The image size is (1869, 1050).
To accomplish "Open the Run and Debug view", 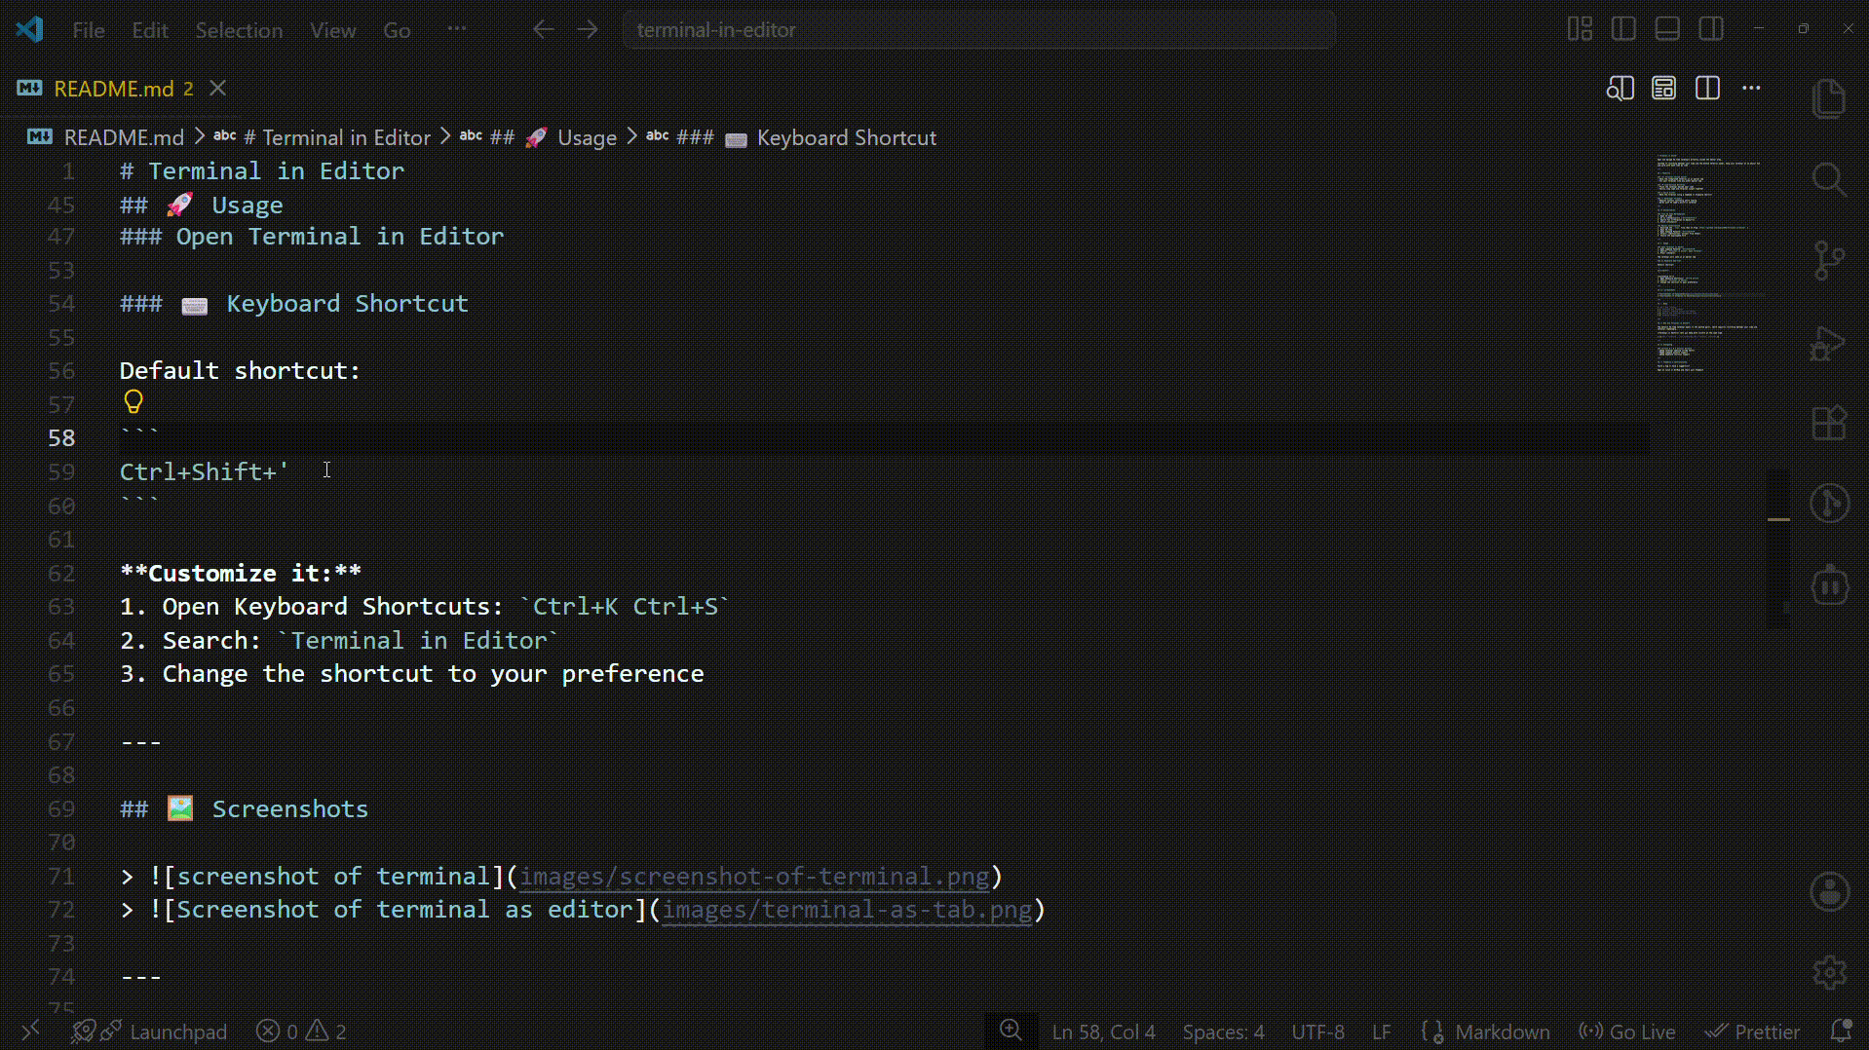I will pos(1829,343).
